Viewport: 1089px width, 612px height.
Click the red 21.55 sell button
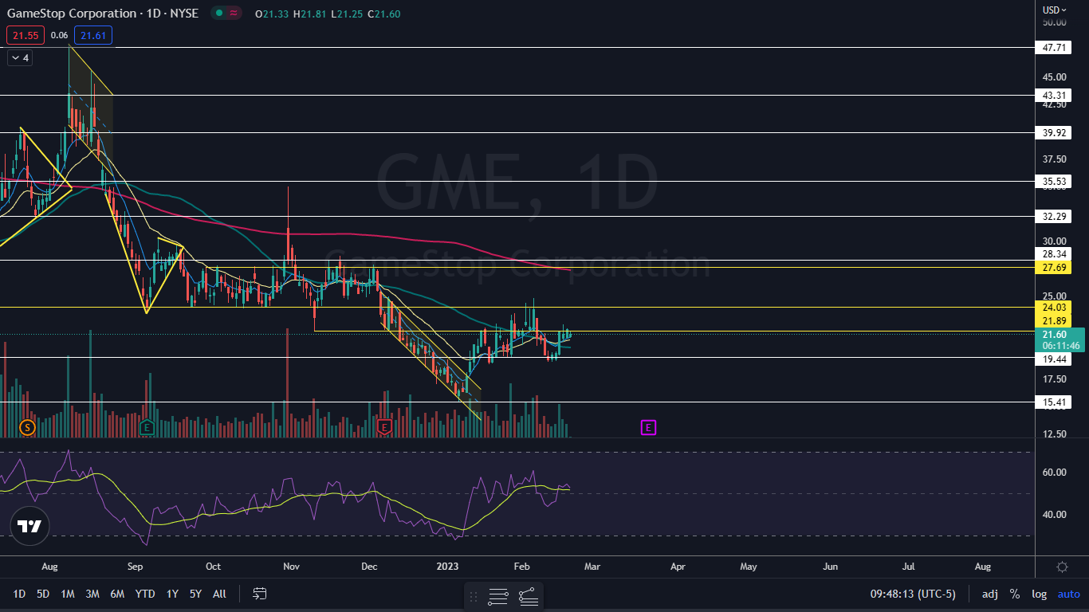tap(26, 35)
